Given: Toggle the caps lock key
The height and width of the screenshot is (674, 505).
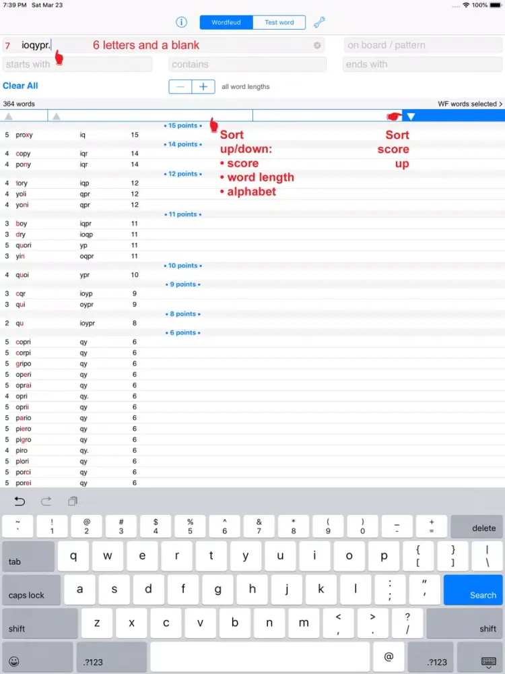Looking at the screenshot, I should click(x=32, y=590).
